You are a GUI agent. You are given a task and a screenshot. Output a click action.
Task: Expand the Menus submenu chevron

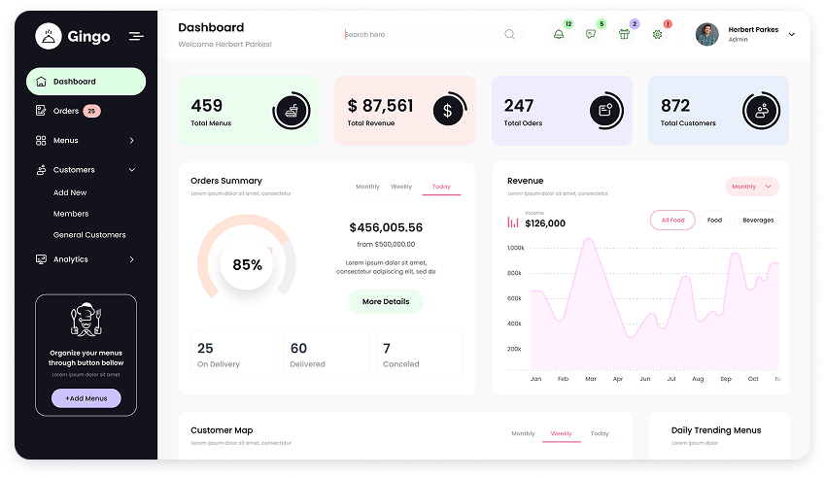[131, 141]
